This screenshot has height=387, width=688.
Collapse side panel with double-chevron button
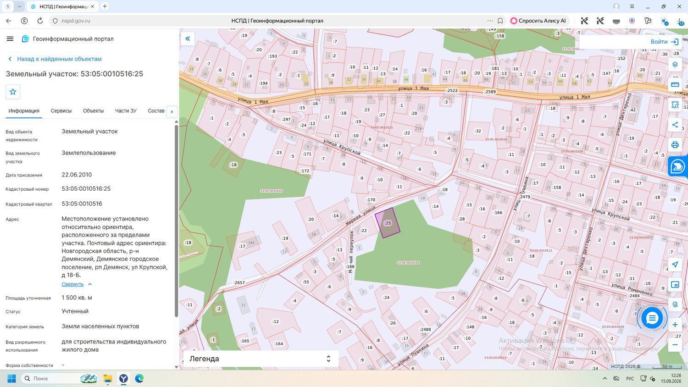click(x=188, y=39)
